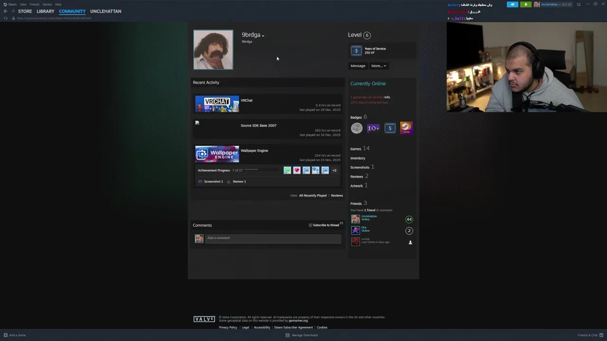Open Friends & Chat panel
The width and height of the screenshot is (607, 341).
[590, 335]
